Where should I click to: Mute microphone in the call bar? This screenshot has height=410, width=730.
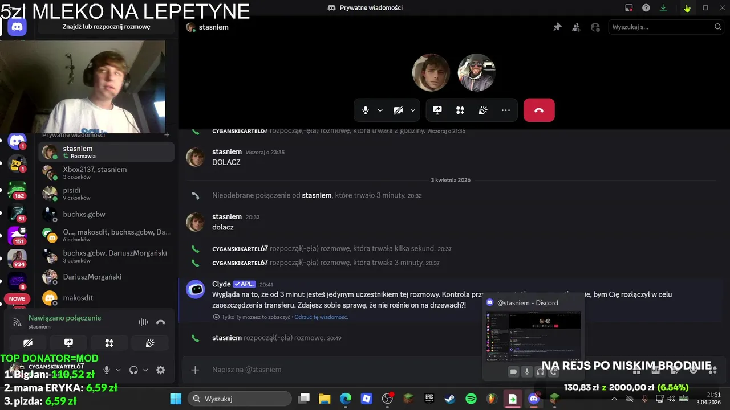pyautogui.click(x=366, y=110)
